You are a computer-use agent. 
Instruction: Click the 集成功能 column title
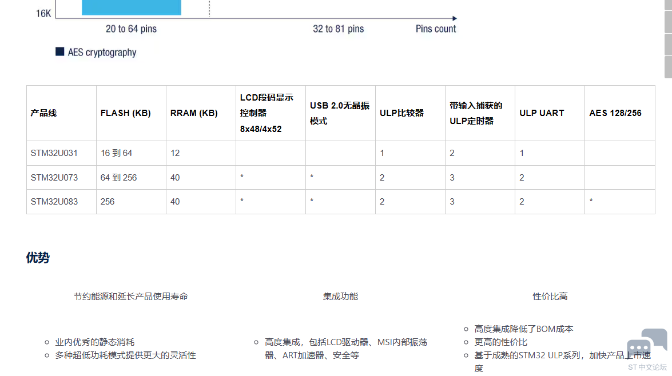(340, 296)
